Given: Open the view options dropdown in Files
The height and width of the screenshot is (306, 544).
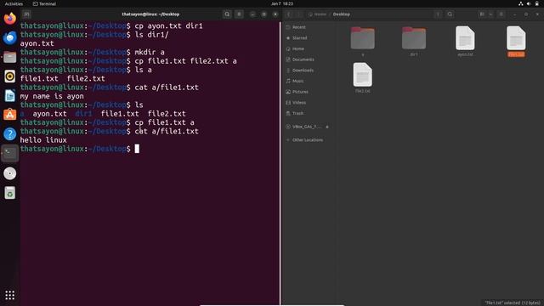Looking at the screenshot, I should coord(490,14).
